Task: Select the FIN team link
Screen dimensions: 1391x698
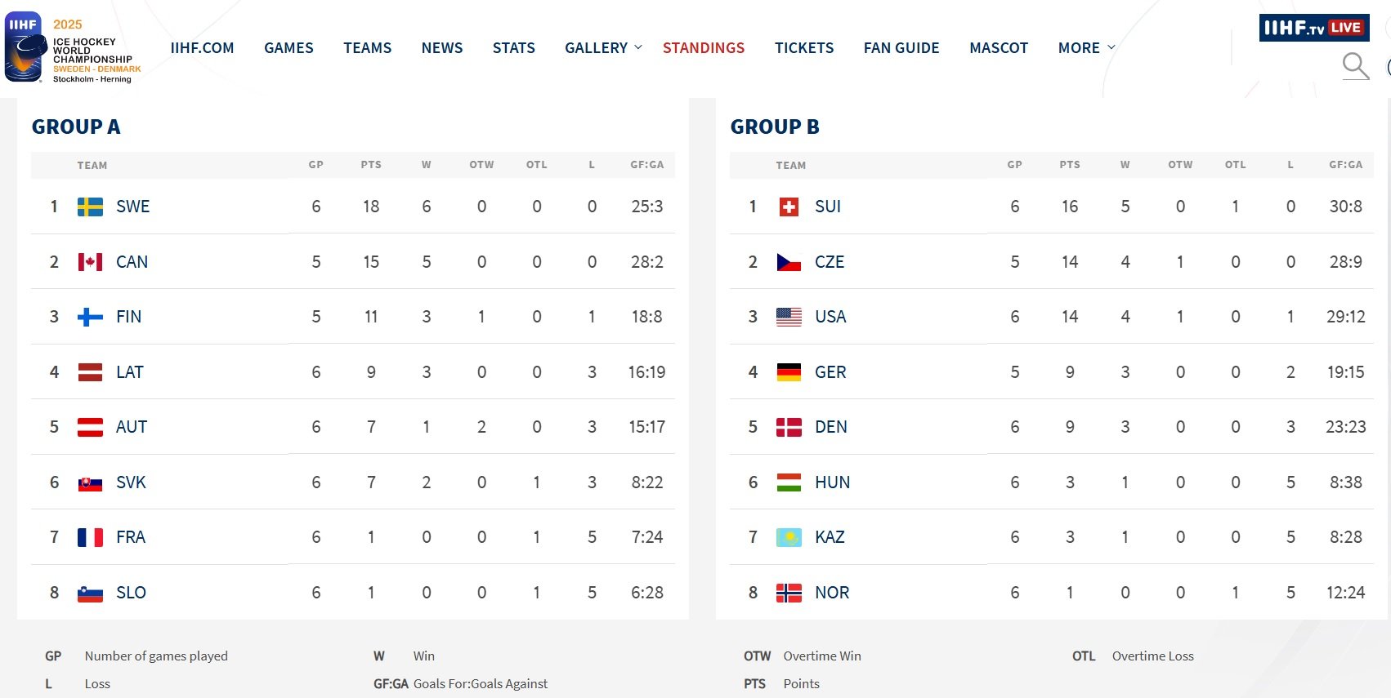Action: coord(128,317)
